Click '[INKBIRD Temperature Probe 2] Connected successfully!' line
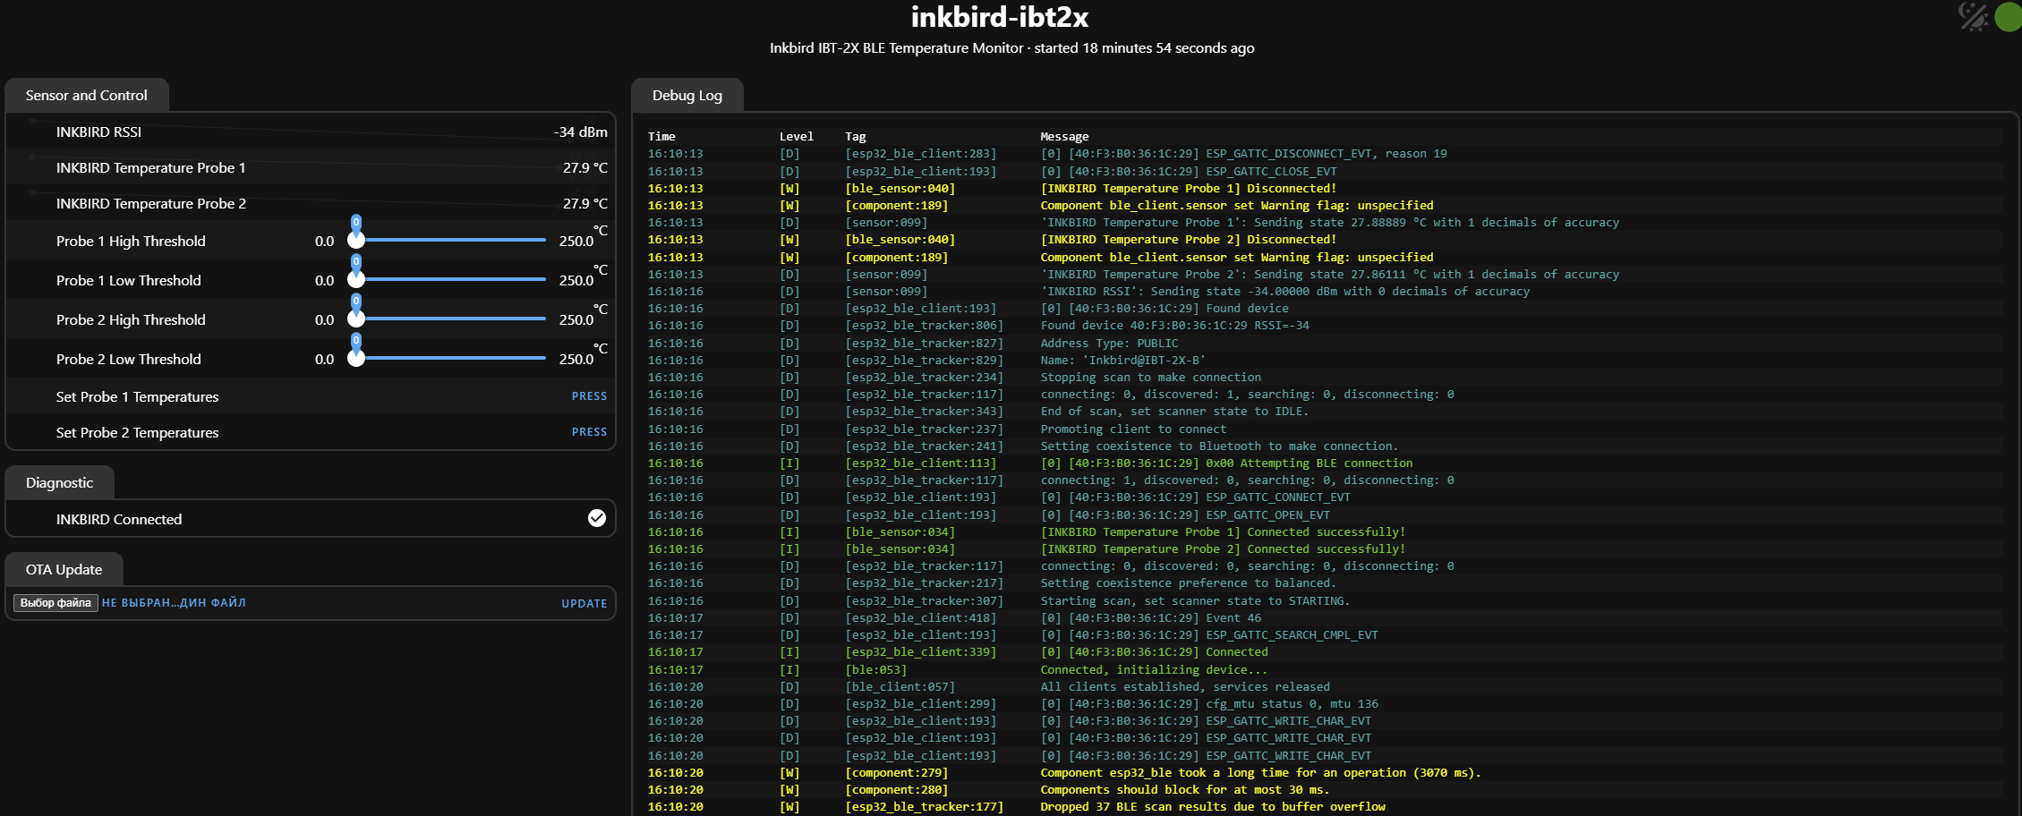 1223,548
